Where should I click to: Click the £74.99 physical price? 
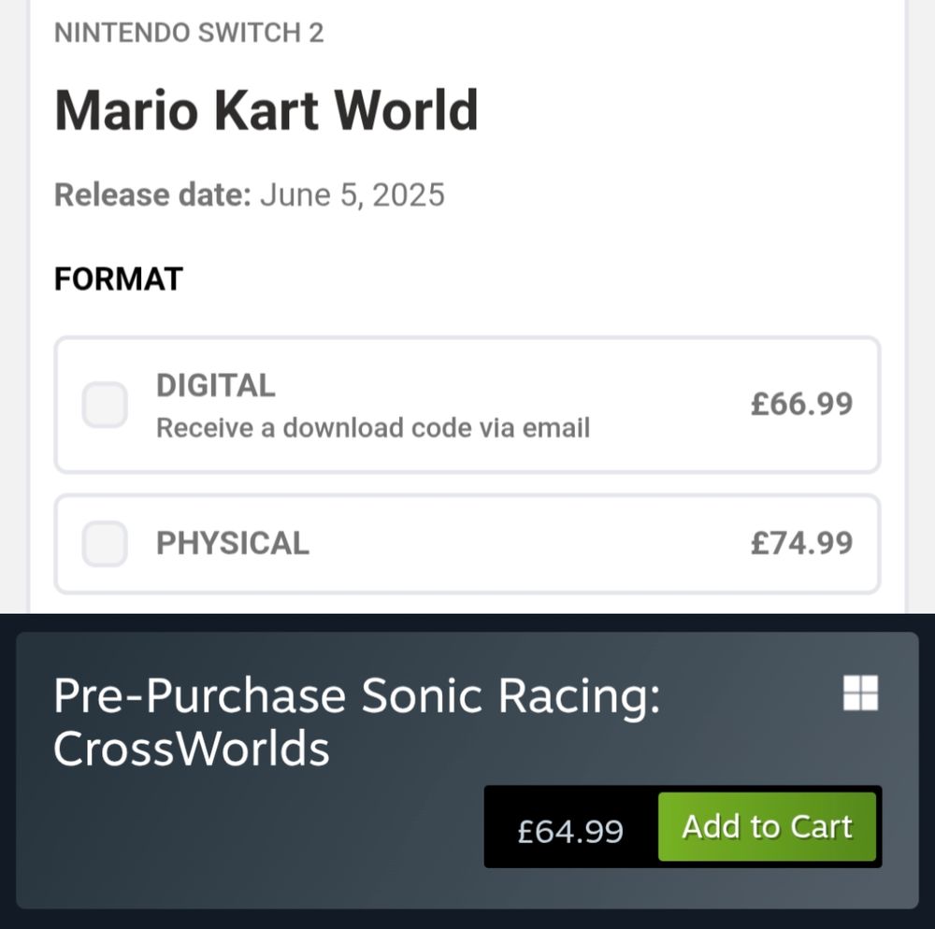801,542
